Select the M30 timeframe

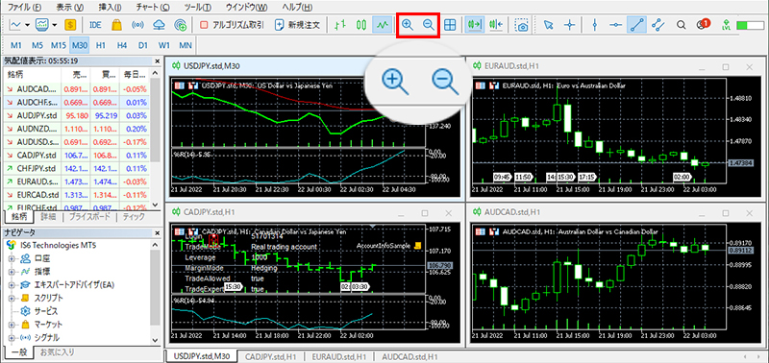(x=79, y=45)
